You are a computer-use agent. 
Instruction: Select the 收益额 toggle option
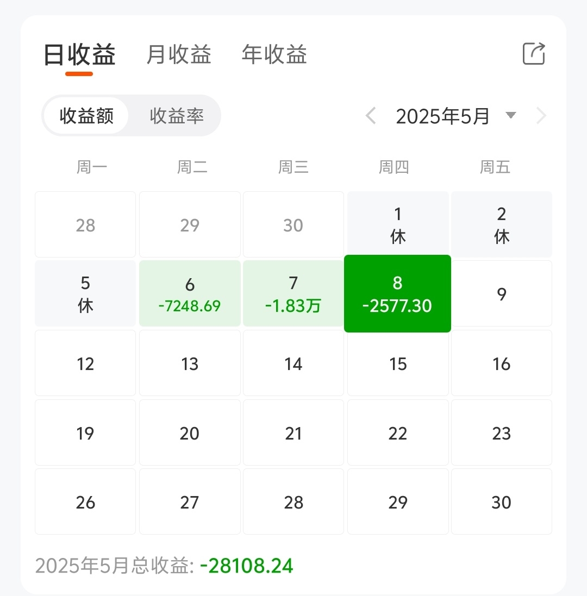[x=86, y=116]
